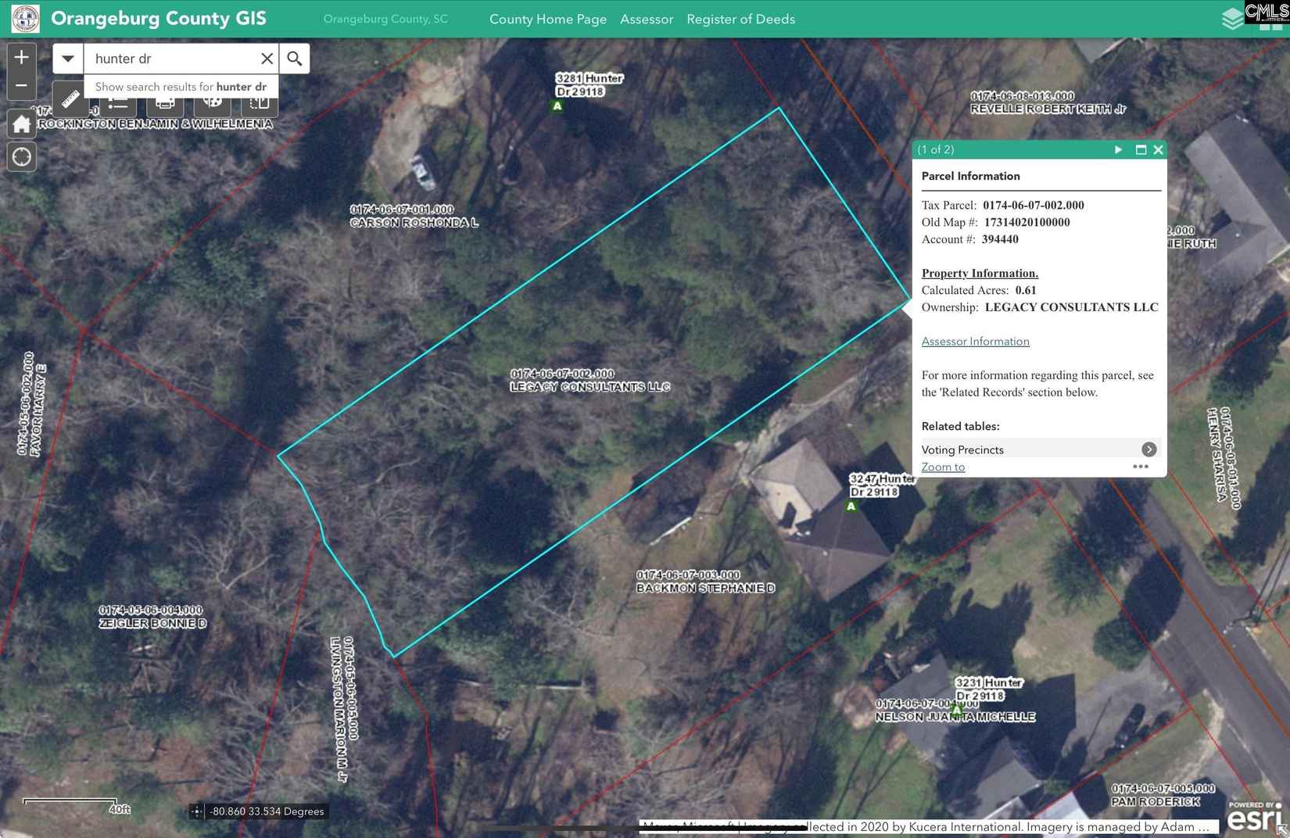
Task: Open search source dropdown arrow
Action: pos(68,59)
